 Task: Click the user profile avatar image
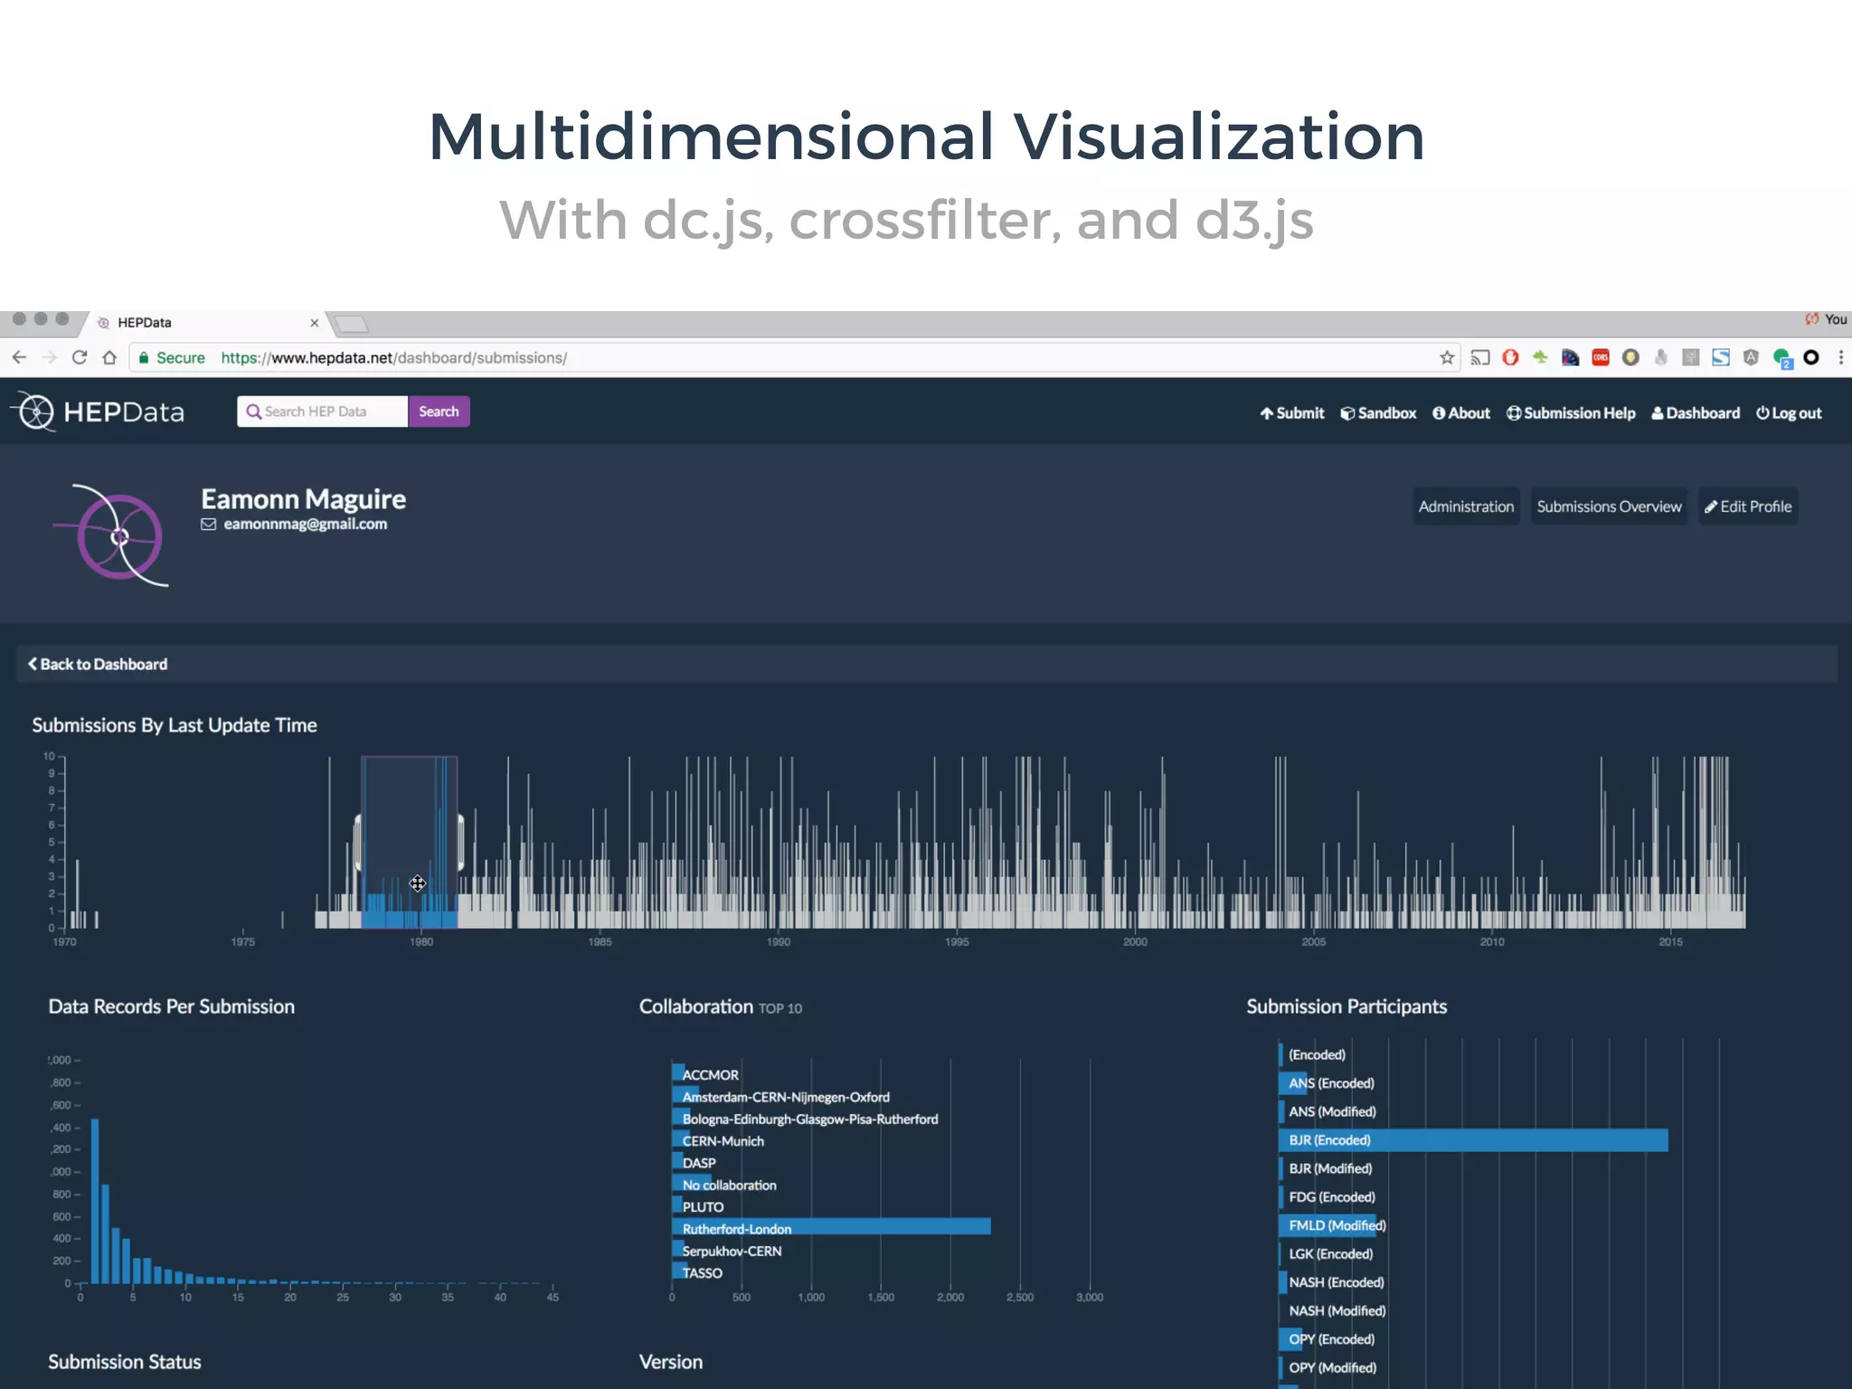(118, 535)
